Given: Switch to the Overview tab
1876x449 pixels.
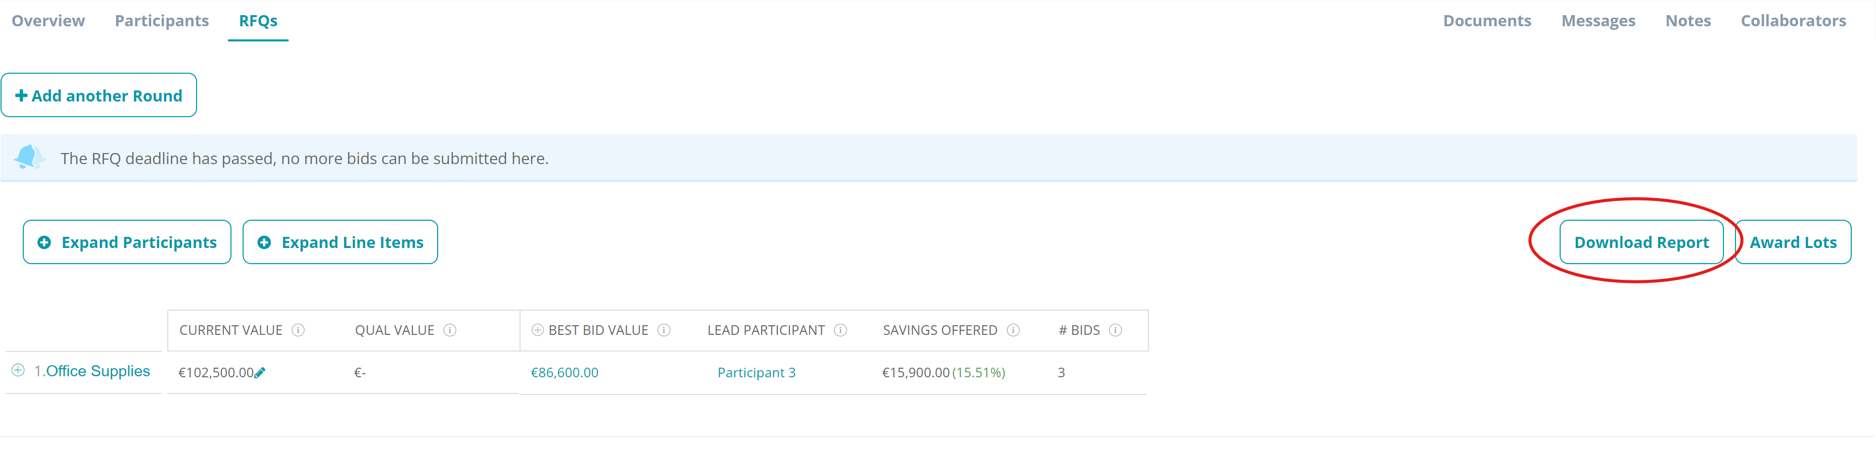Looking at the screenshot, I should (x=48, y=20).
